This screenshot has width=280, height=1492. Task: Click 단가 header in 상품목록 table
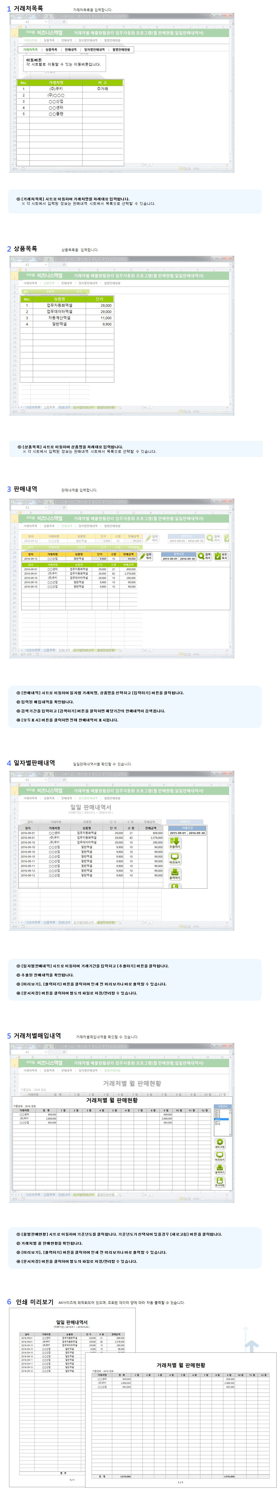(x=100, y=299)
